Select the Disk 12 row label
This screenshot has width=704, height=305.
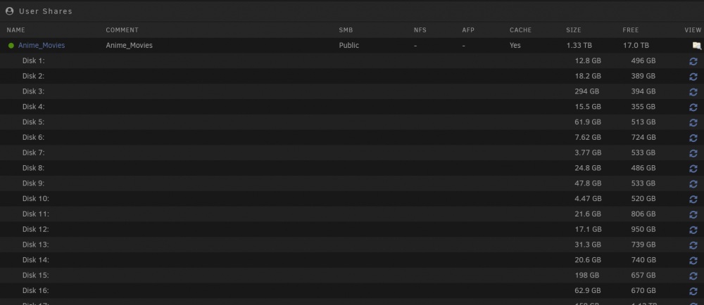click(35, 229)
